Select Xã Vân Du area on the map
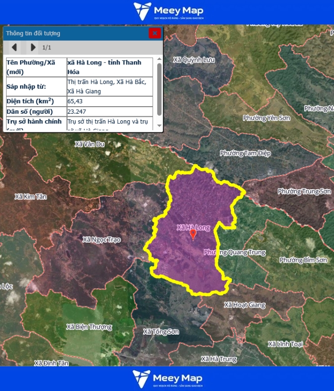This screenshot has height=391, width=334. tap(89, 144)
